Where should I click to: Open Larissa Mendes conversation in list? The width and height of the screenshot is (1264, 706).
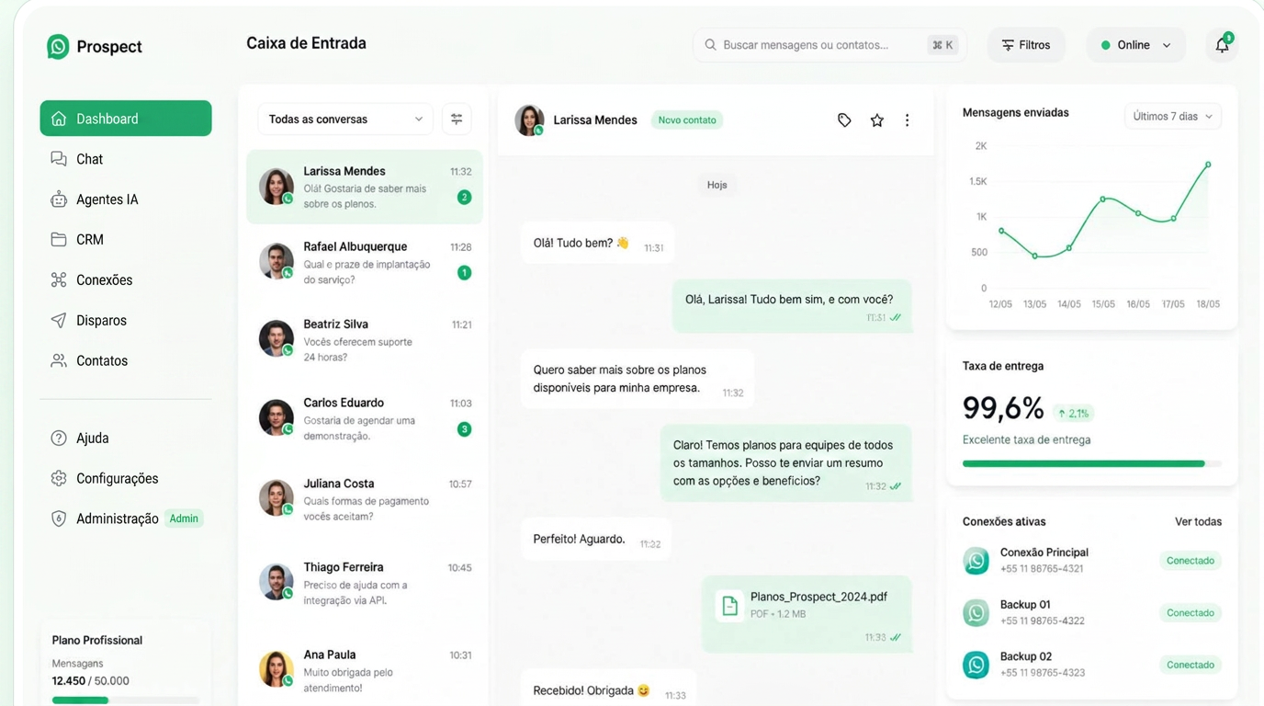tap(365, 187)
